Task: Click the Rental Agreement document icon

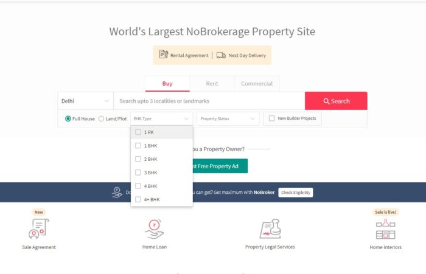Action: pyautogui.click(x=163, y=54)
